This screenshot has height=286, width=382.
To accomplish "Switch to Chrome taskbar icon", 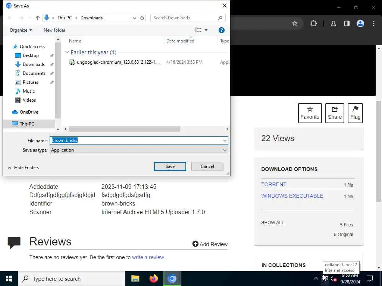I will pos(172,279).
